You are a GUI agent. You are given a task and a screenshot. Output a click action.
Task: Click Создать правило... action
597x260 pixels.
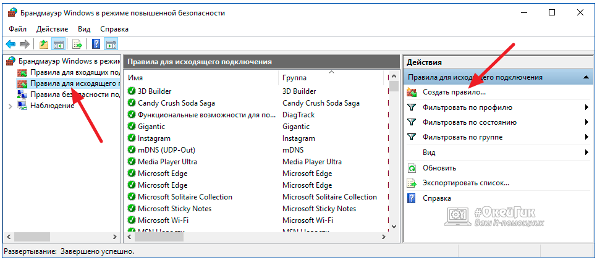click(x=454, y=92)
